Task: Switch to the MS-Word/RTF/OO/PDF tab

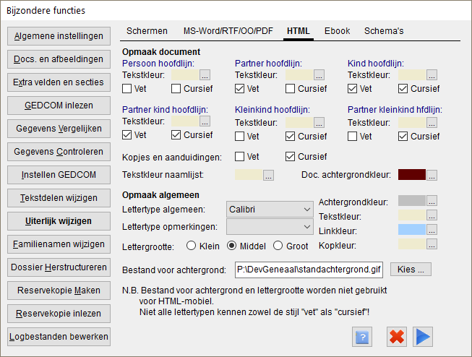Action: [x=228, y=31]
